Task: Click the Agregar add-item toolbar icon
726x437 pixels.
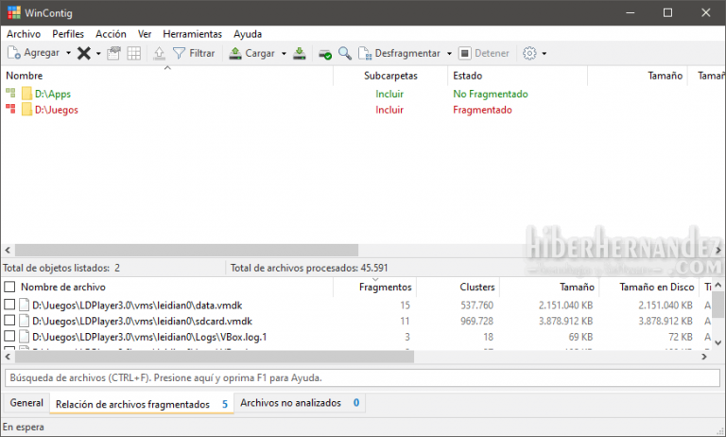Action: (x=14, y=53)
